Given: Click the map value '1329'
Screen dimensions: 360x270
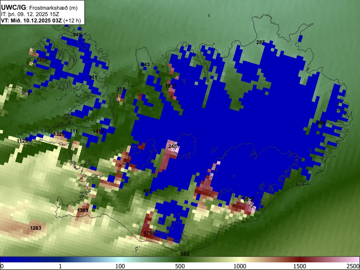Looking at the screenshot, I should coord(59,134).
